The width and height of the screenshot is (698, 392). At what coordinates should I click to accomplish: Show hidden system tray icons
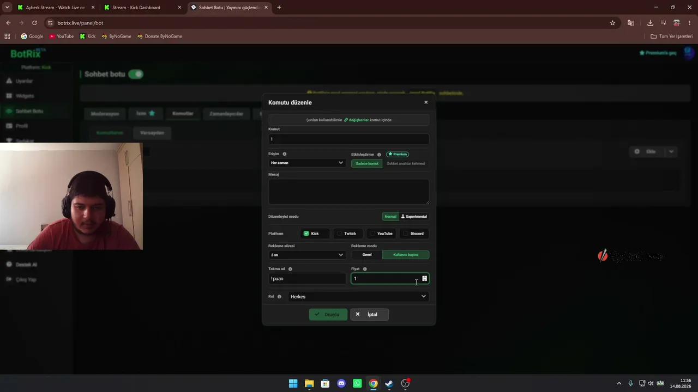[619, 383]
